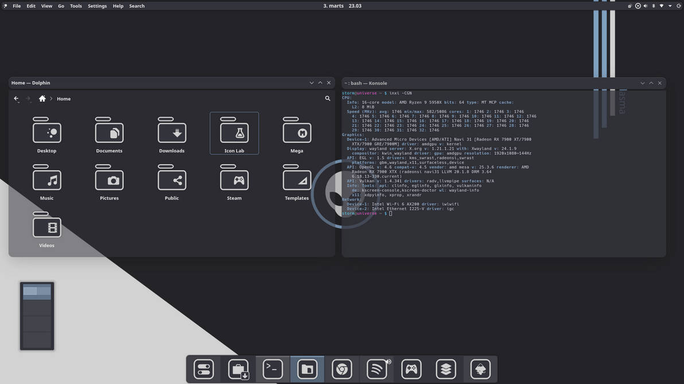The image size is (684, 384).
Task: Launch System Settings from the dock
Action: pyautogui.click(x=204, y=369)
